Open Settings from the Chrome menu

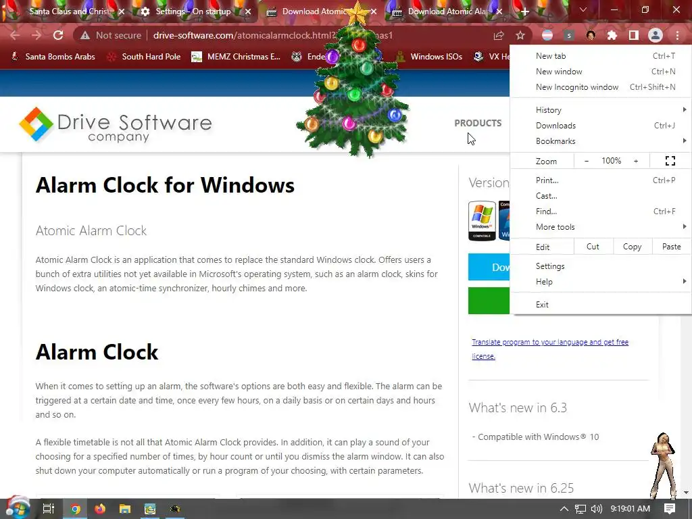coord(601,266)
